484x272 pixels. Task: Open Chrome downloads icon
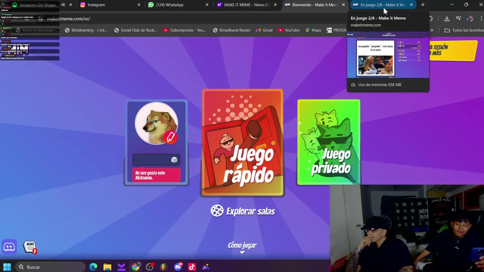[447, 19]
